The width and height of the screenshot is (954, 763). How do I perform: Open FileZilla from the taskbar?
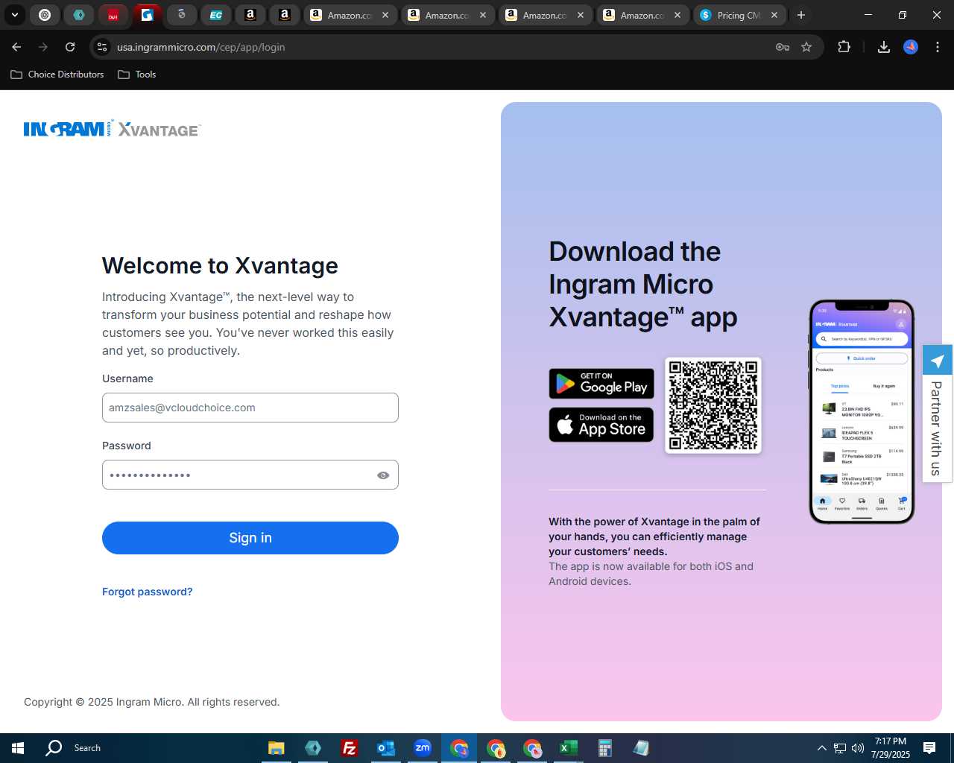[x=350, y=748]
